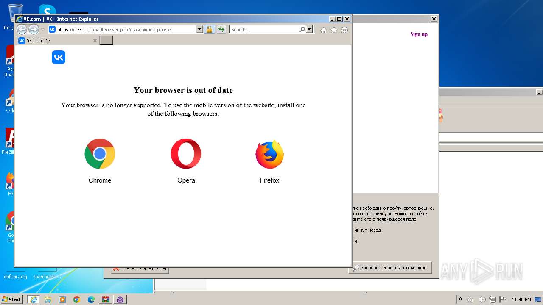Launch Chrome from the taskbar
This screenshot has height=305, width=543.
pos(77,299)
